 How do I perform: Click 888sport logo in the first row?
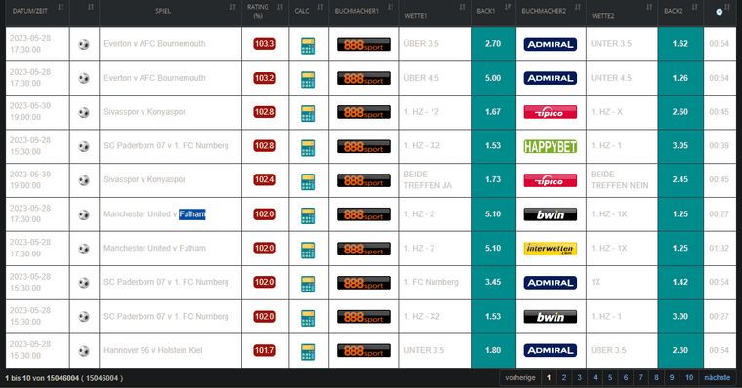click(x=363, y=45)
